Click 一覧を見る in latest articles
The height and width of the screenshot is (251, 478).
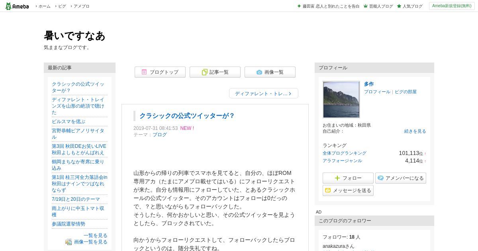click(x=96, y=235)
